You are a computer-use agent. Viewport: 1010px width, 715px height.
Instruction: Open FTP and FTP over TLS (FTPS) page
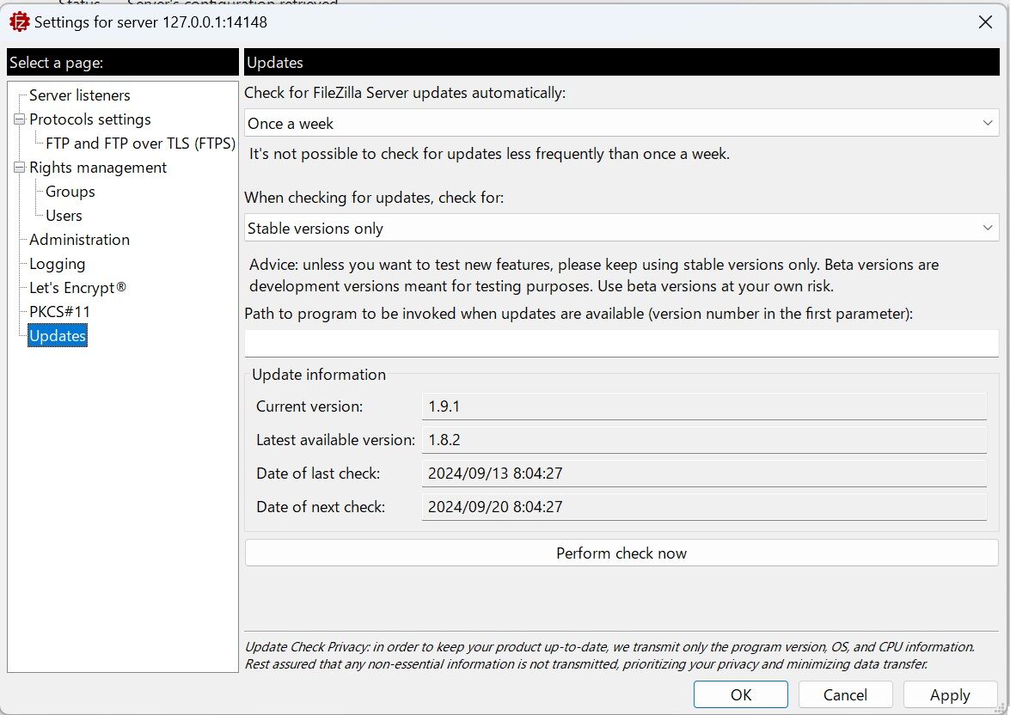click(140, 143)
